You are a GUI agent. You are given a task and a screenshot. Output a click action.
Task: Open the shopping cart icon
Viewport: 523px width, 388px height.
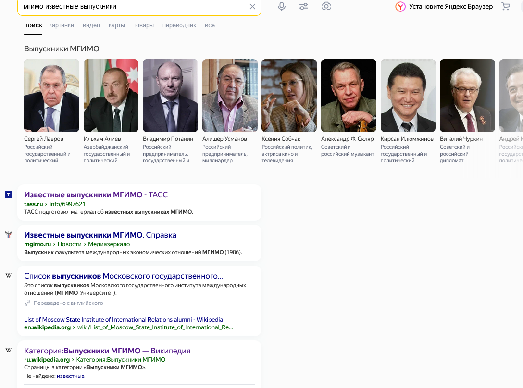coord(506,6)
